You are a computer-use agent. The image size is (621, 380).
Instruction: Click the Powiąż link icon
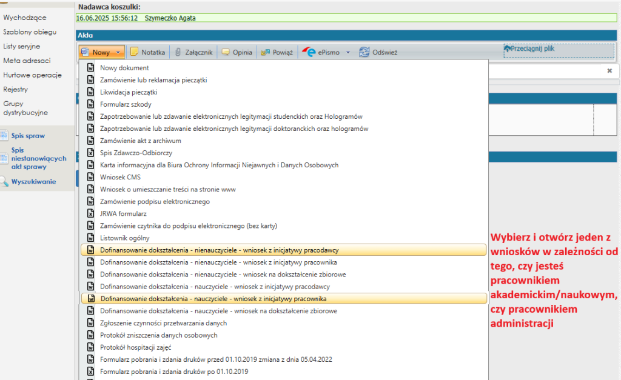click(266, 52)
